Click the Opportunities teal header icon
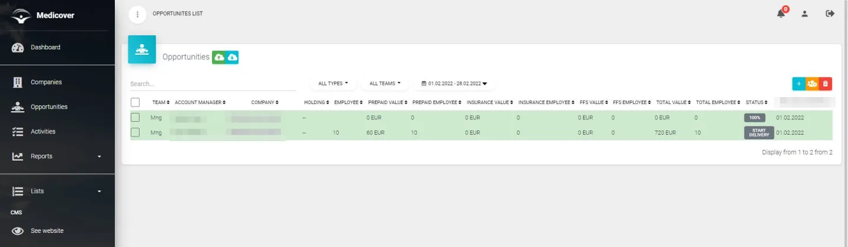Viewport: 848px width, 247px height. [142, 49]
